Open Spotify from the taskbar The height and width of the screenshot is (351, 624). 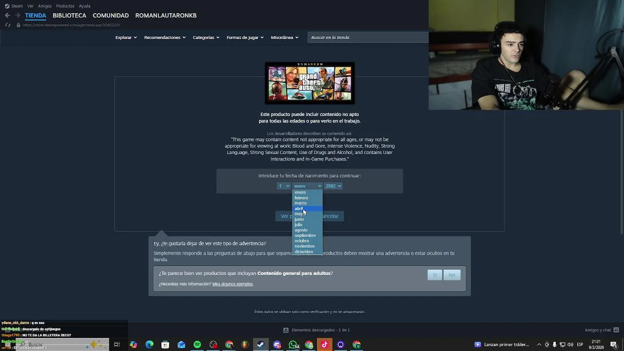(x=197, y=345)
